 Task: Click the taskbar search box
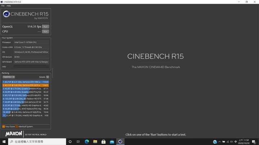click(37, 141)
